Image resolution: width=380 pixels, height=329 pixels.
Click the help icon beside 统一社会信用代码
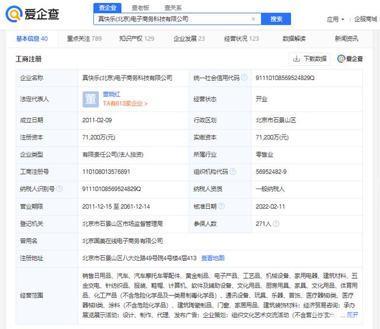pos(245,78)
